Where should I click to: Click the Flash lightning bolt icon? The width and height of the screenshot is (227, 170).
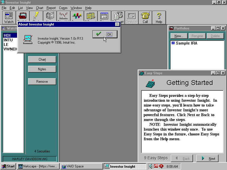click(x=36, y=16)
